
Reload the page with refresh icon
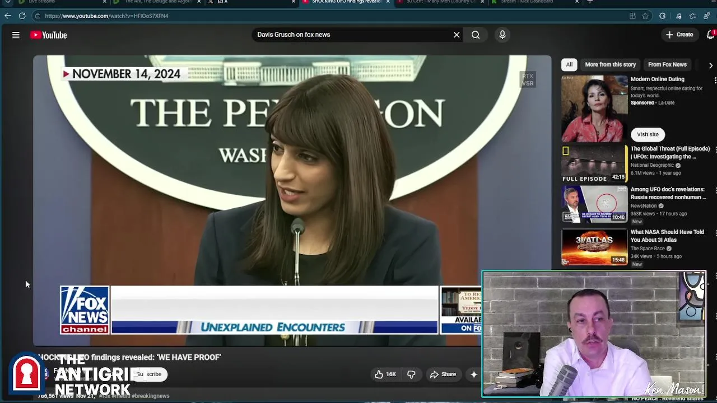tap(22, 16)
